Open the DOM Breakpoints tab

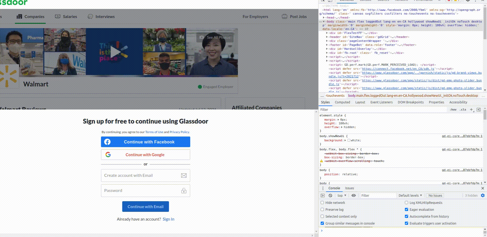click(411, 102)
